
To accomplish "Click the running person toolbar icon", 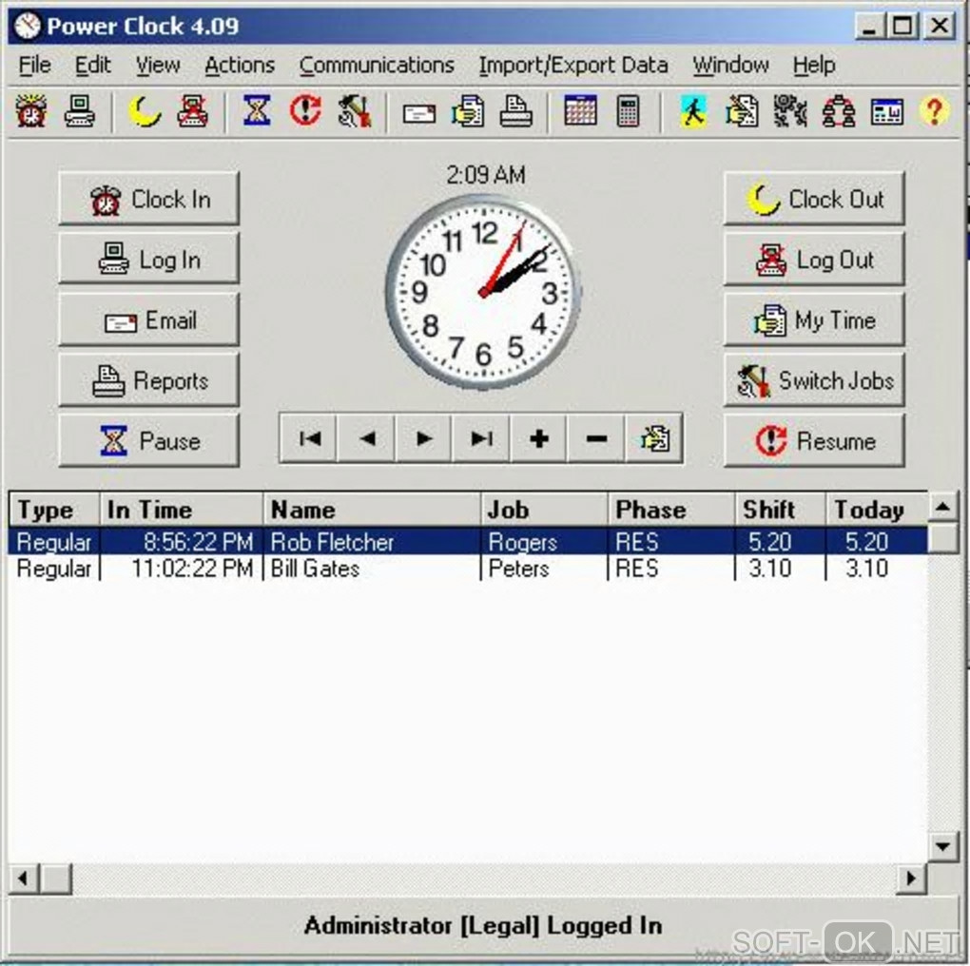I will 693,112.
